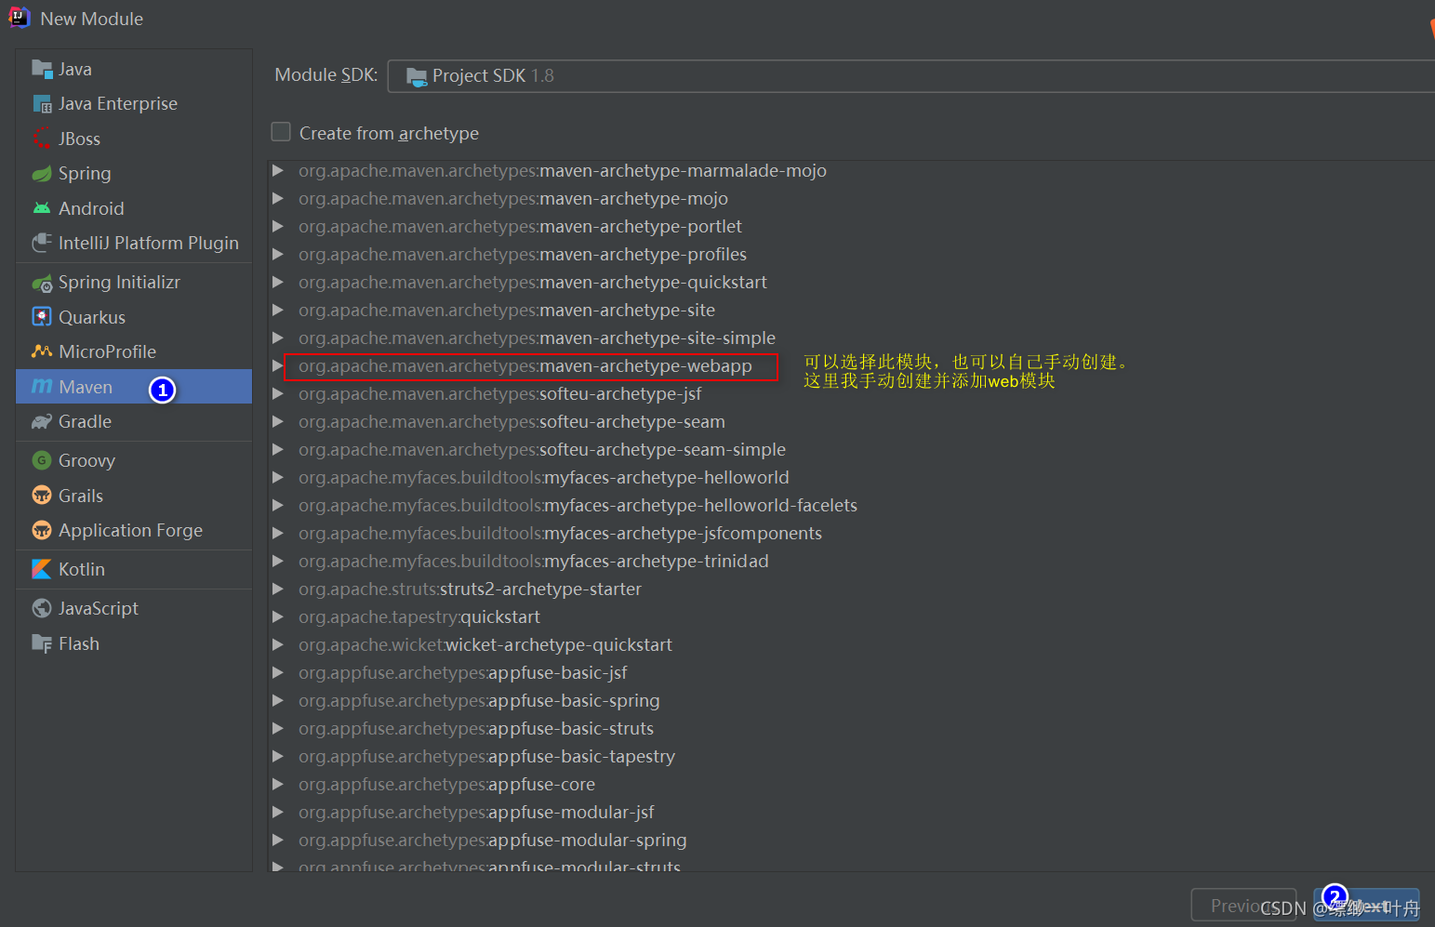Click the Android robot icon
1435x927 pixels.
[x=42, y=208]
